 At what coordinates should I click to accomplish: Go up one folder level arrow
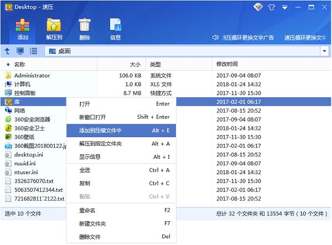[x=7, y=51]
